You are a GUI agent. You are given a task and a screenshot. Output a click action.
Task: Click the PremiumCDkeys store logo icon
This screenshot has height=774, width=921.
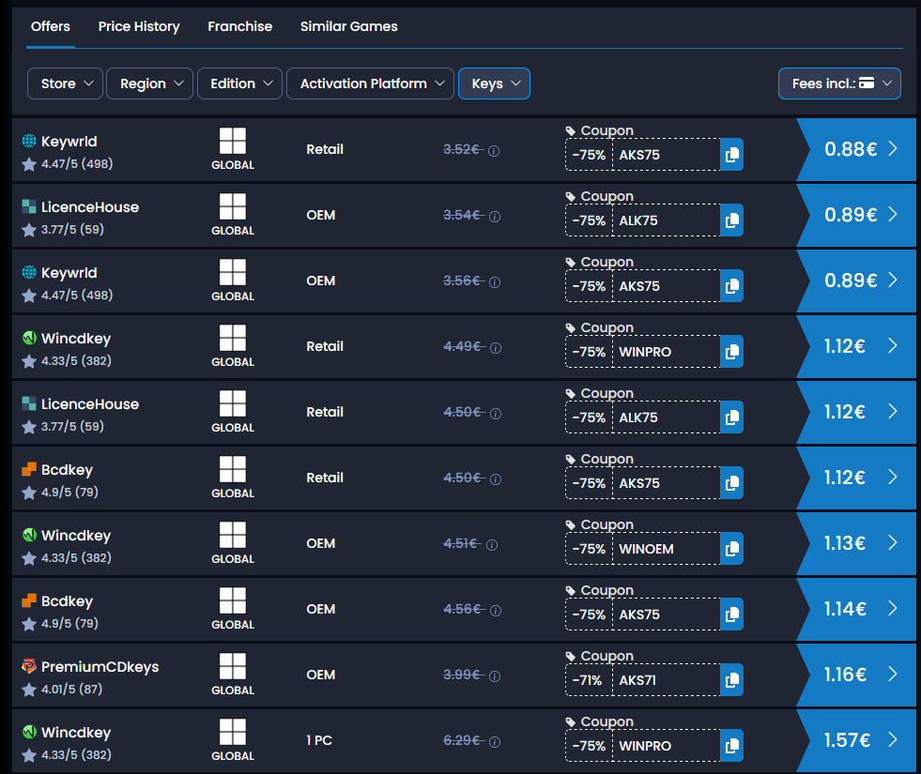coord(29,666)
